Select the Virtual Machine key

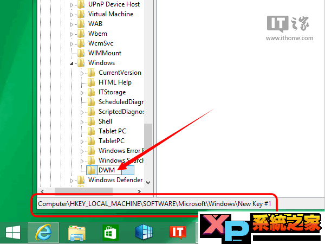click(x=110, y=14)
